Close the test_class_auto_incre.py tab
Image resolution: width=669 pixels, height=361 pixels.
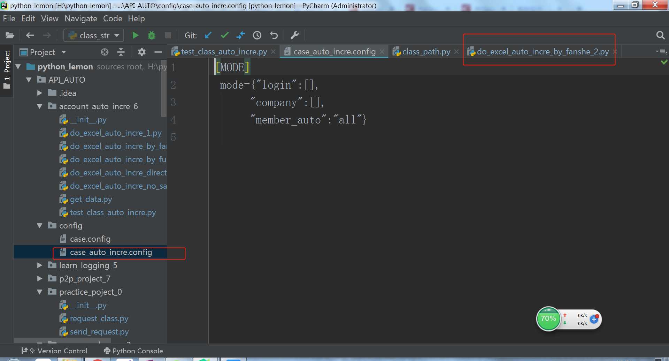point(274,52)
